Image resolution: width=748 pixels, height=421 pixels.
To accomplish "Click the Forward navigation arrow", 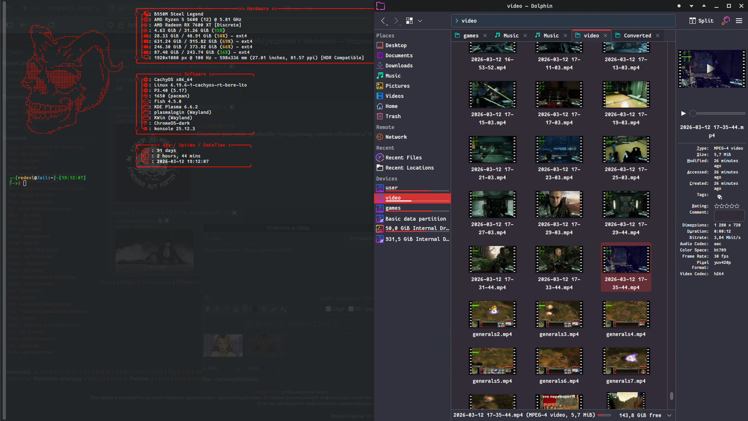I will (x=396, y=21).
